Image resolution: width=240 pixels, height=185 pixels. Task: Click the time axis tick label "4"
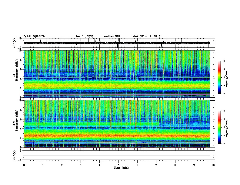click(100, 165)
